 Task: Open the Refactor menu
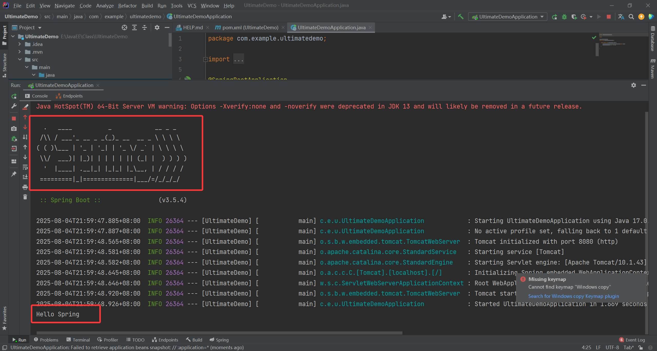point(127,5)
